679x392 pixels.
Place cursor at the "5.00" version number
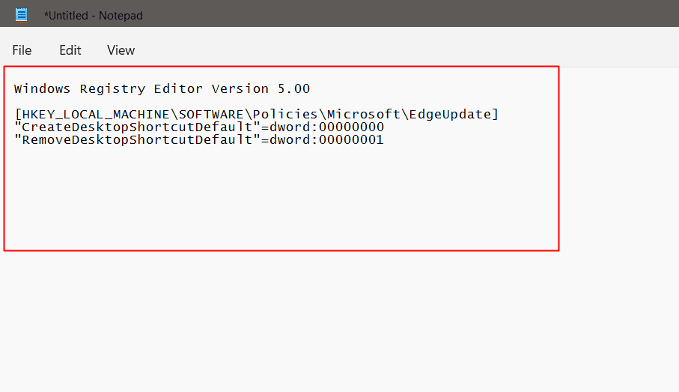pyautogui.click(x=293, y=89)
